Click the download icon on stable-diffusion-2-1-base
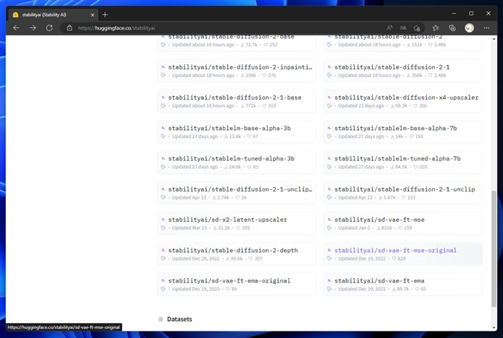The height and width of the screenshot is (338, 503). point(242,106)
